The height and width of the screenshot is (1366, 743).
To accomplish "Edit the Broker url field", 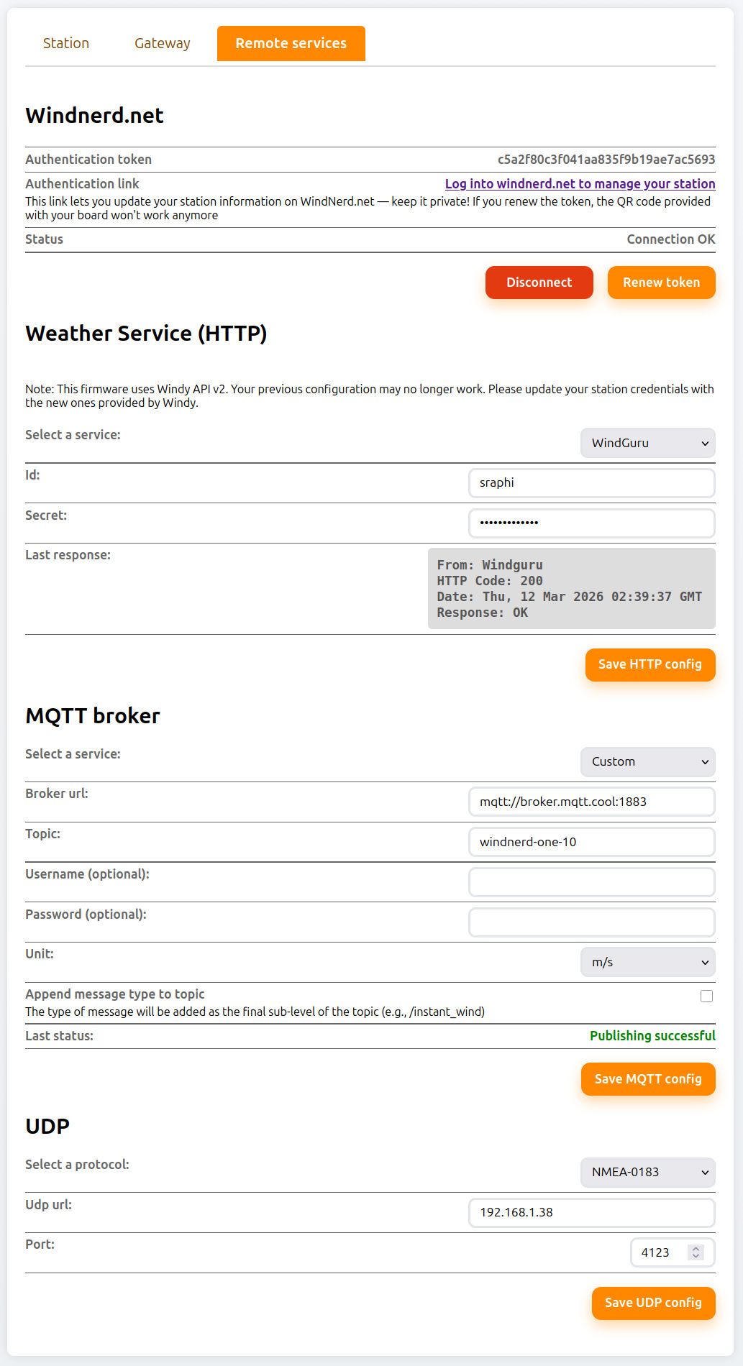I will pyautogui.click(x=592, y=802).
